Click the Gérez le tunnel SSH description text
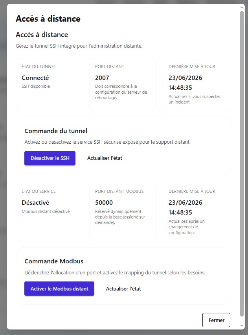 [79, 46]
